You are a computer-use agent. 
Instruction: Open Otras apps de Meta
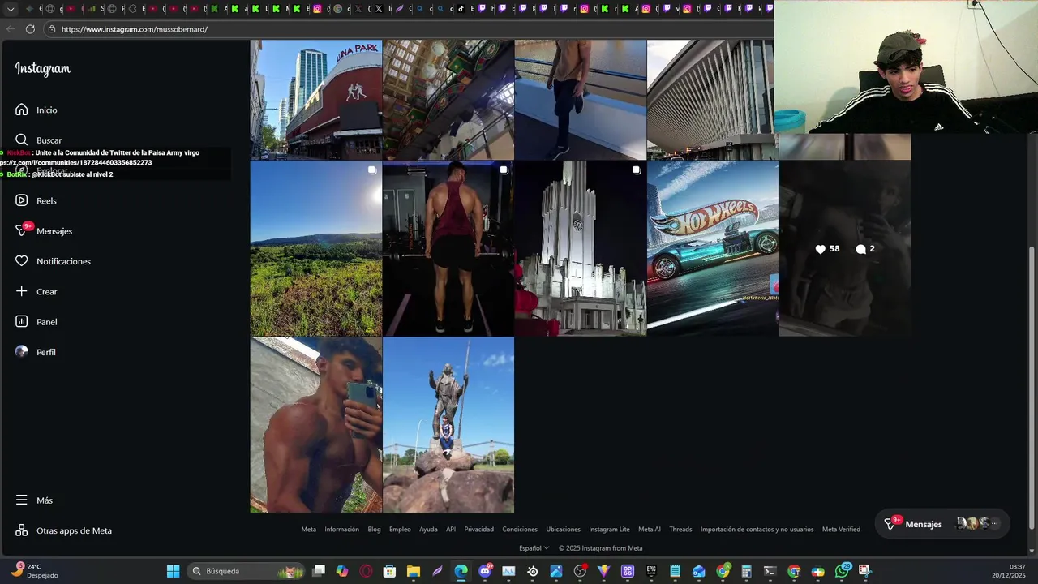(64, 530)
